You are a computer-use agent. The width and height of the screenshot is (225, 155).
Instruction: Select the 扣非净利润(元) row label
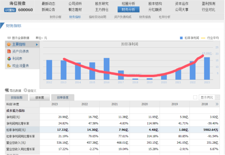[16, 130]
